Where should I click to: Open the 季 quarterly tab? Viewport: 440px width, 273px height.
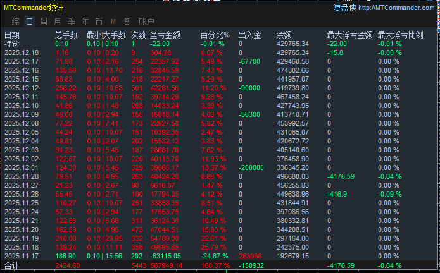tap(72, 21)
